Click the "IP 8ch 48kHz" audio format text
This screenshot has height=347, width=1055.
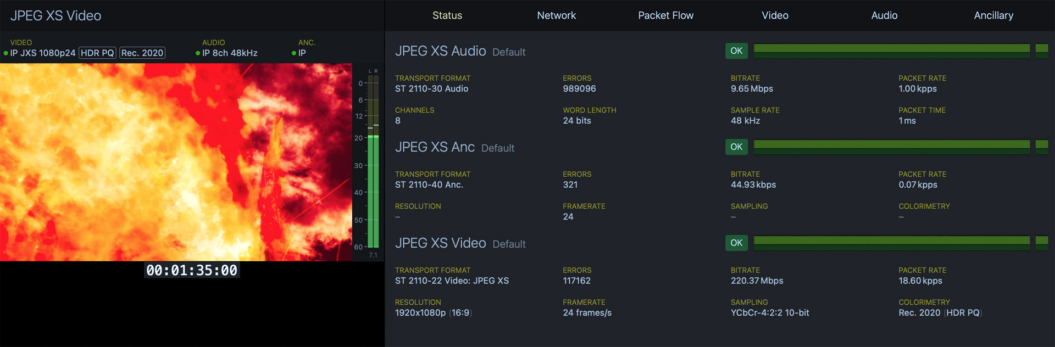tap(230, 53)
